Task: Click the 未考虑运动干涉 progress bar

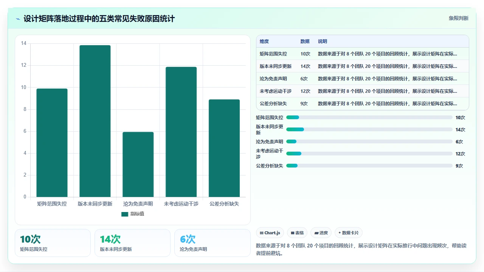Action: coord(369,154)
